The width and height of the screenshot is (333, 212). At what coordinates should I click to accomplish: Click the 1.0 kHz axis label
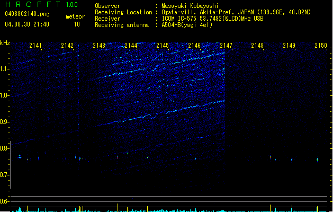click(x=5, y=95)
